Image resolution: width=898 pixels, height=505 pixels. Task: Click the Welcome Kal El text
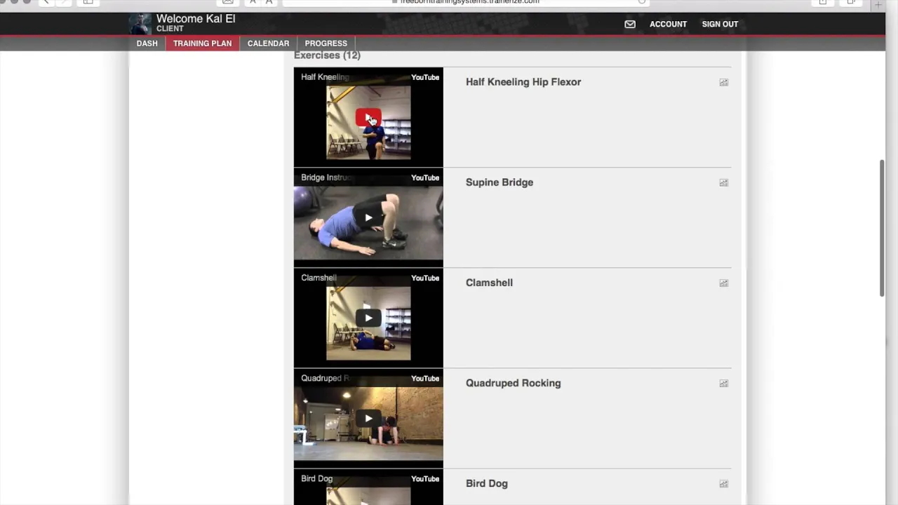tap(196, 19)
